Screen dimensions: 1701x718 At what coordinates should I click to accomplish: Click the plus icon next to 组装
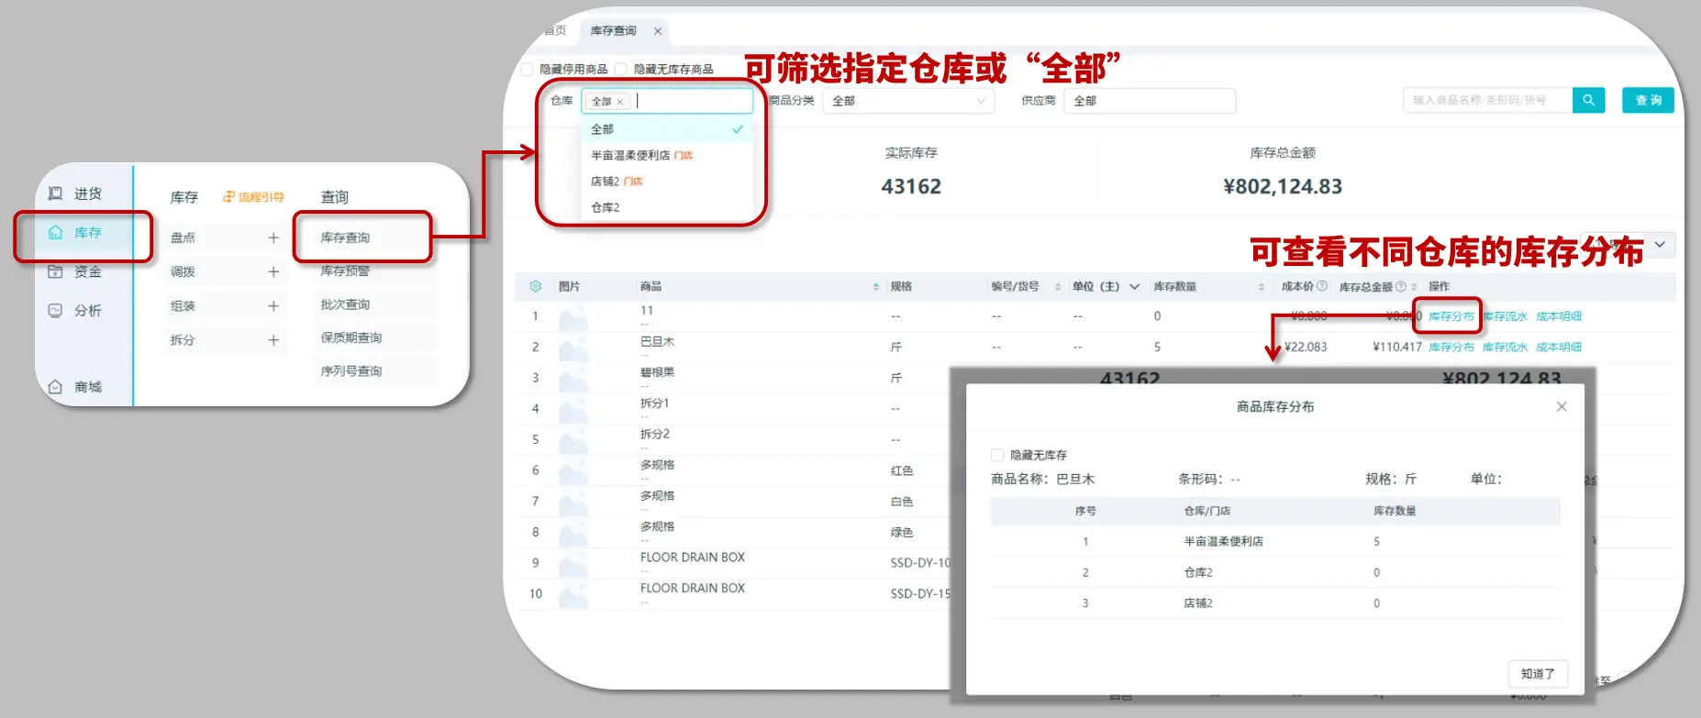point(273,305)
